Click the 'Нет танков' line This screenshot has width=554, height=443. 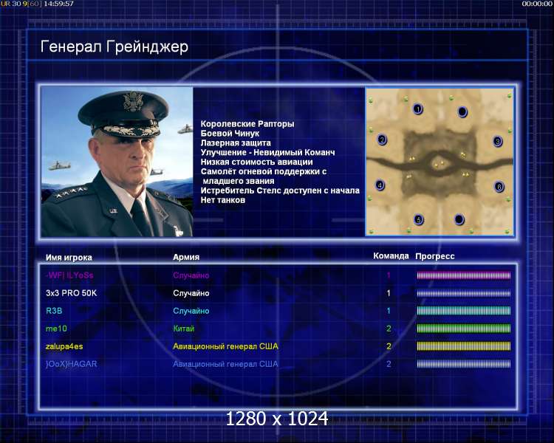coord(223,200)
